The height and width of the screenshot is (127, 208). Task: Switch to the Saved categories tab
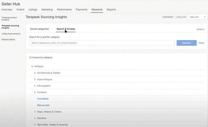click(40, 29)
